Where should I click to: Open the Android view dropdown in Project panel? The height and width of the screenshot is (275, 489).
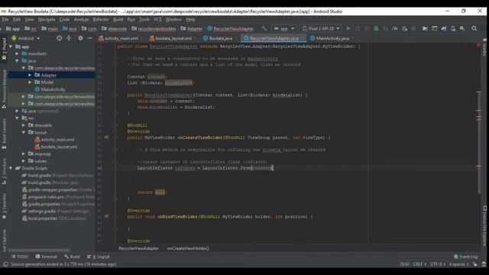coord(25,38)
